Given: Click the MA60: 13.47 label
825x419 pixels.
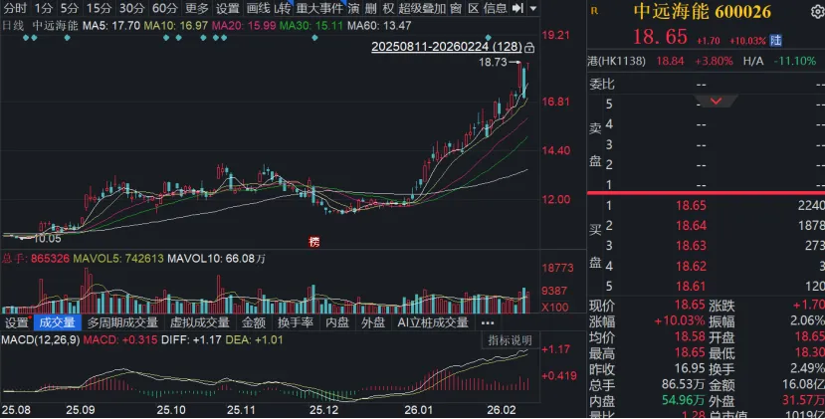Looking at the screenshot, I should [379, 25].
